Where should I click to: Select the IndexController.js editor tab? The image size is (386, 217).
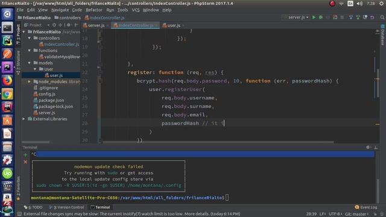(136, 25)
